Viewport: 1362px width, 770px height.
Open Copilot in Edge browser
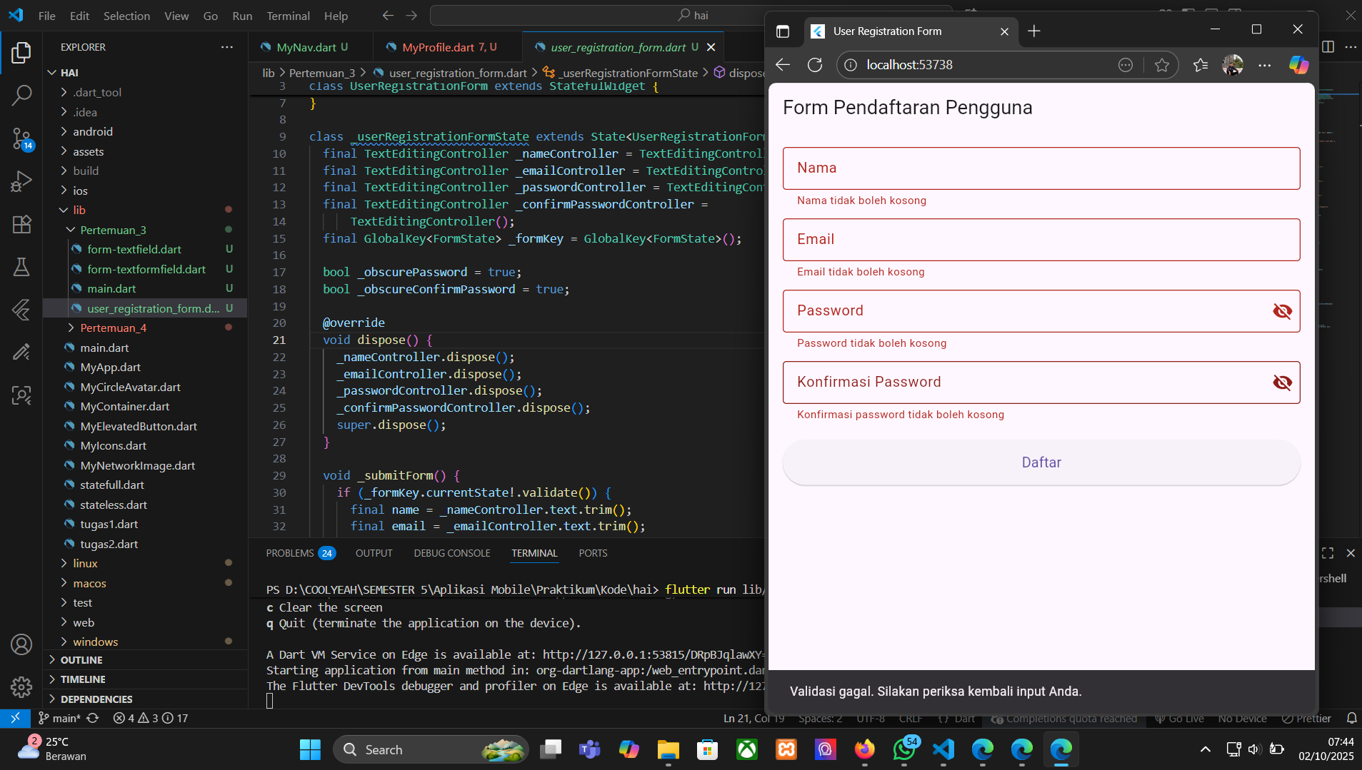(1298, 65)
